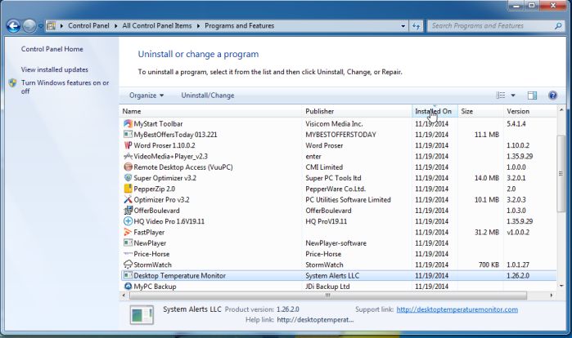This screenshot has height=338, width=572.
Task: Click Uninstall/Change button
Action: coord(208,96)
